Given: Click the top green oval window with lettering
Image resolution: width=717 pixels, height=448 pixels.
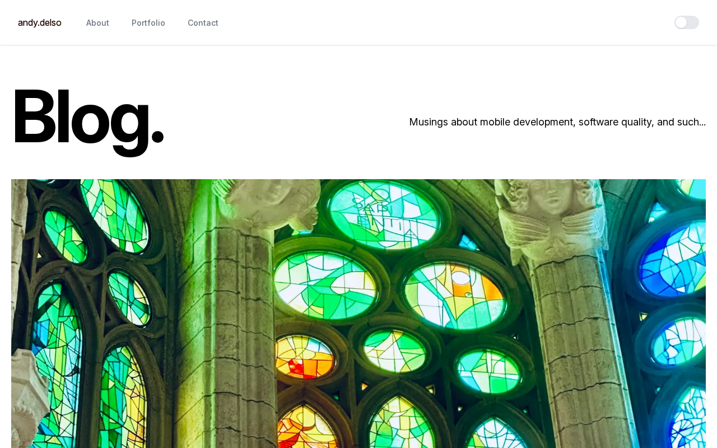Looking at the screenshot, I should coord(381,214).
